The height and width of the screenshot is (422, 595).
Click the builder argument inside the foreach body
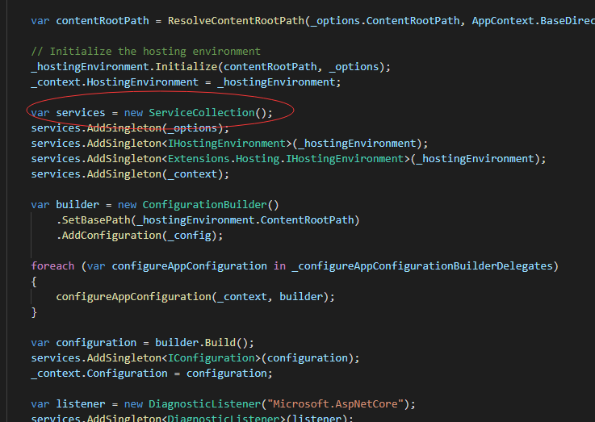(x=304, y=297)
